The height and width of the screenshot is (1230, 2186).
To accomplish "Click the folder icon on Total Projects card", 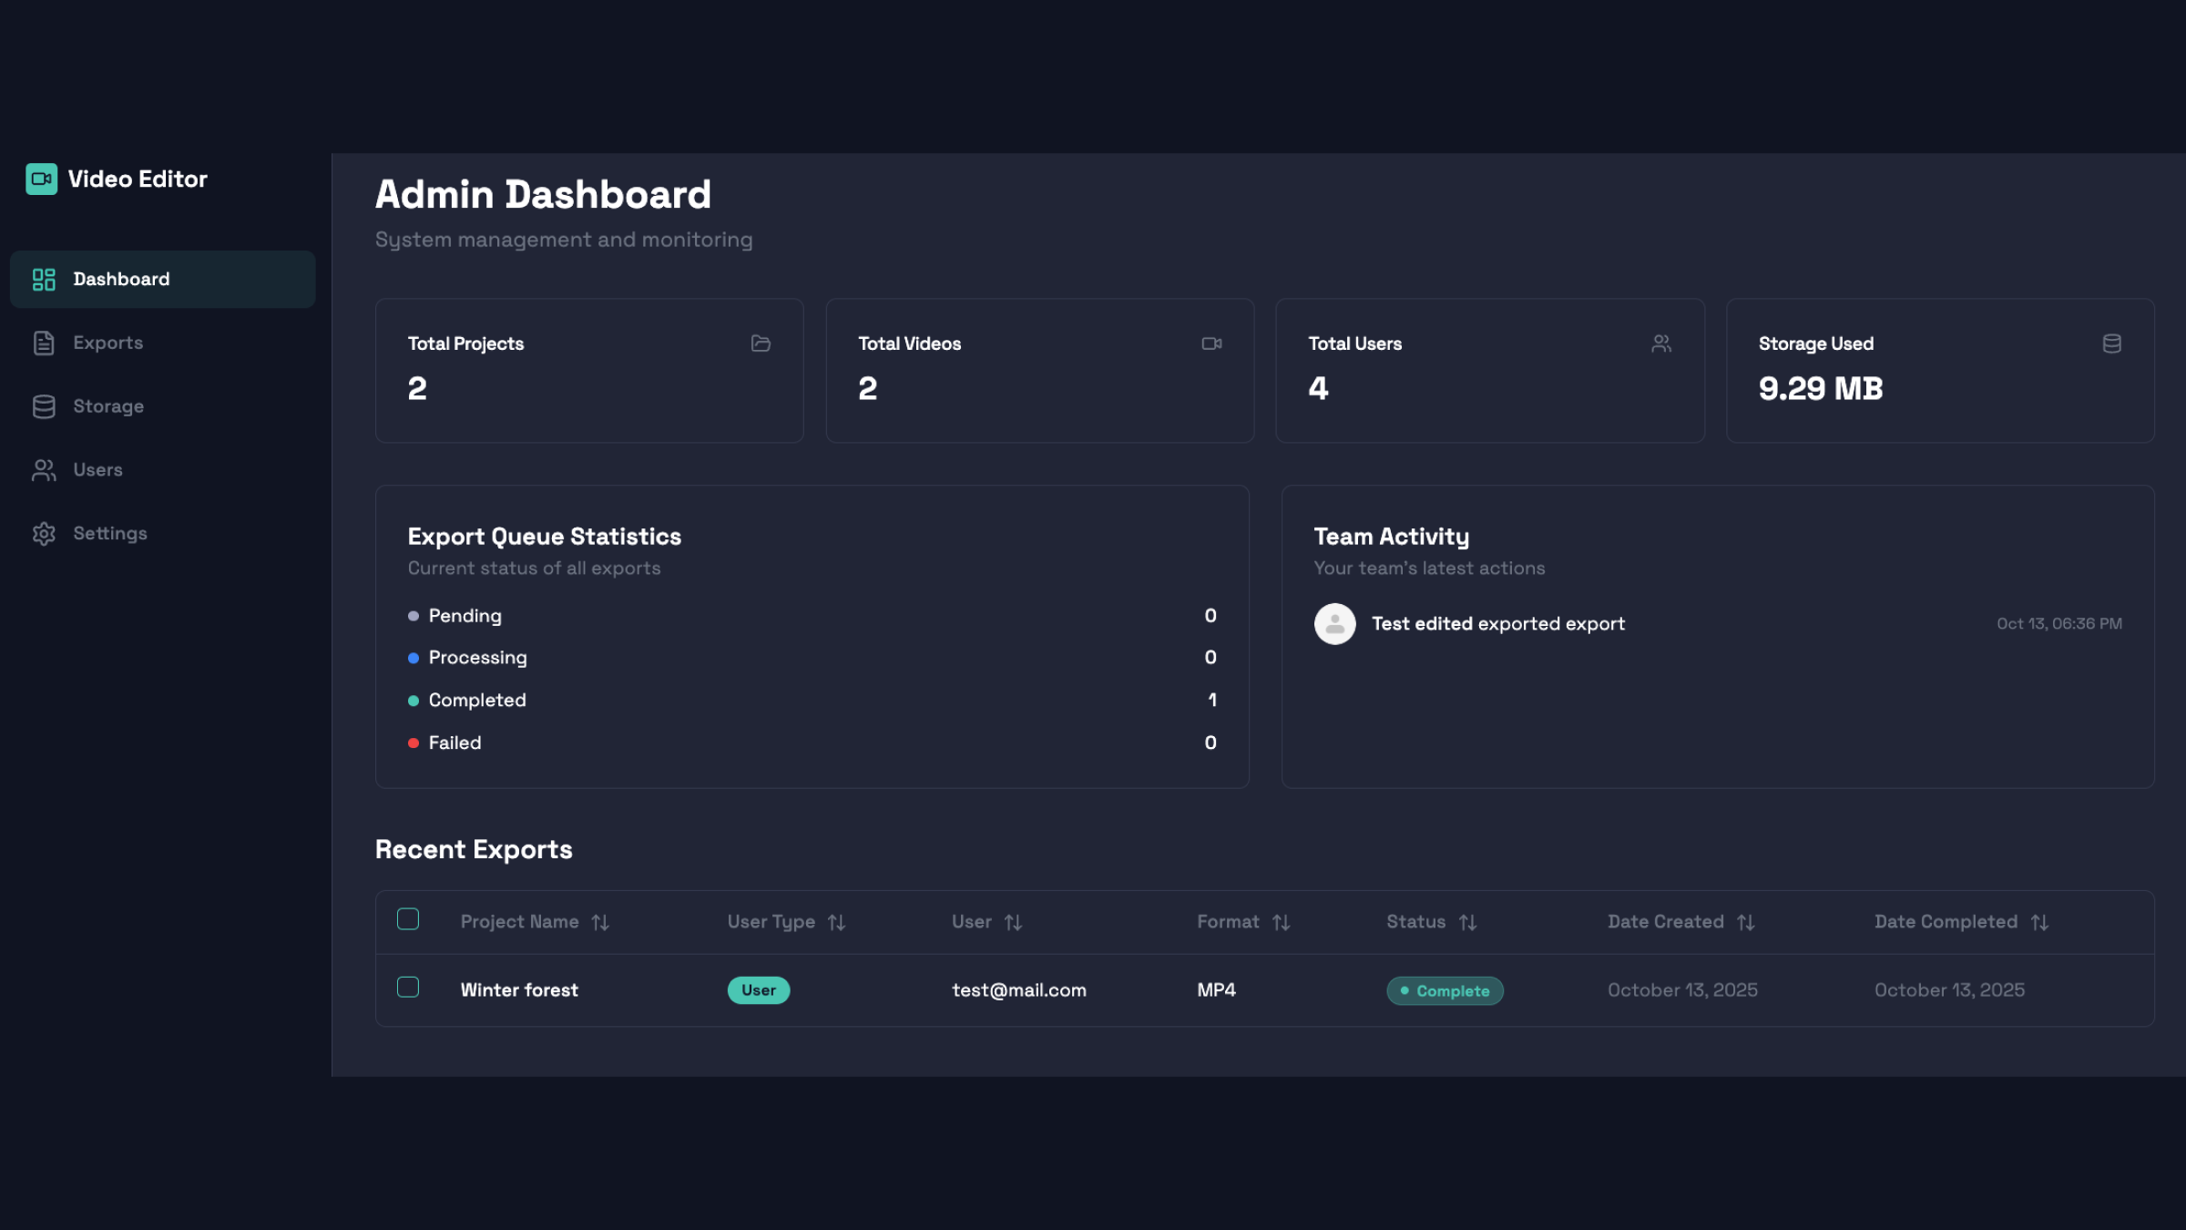I will point(761,343).
